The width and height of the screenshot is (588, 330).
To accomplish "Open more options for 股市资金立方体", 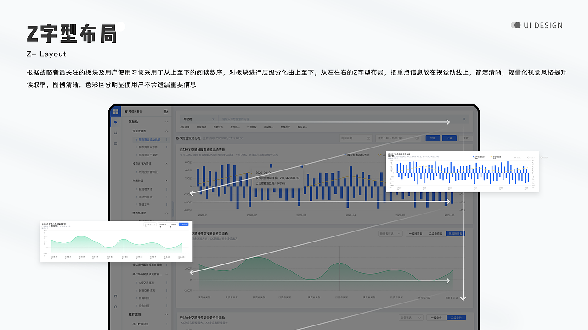I will (x=167, y=148).
